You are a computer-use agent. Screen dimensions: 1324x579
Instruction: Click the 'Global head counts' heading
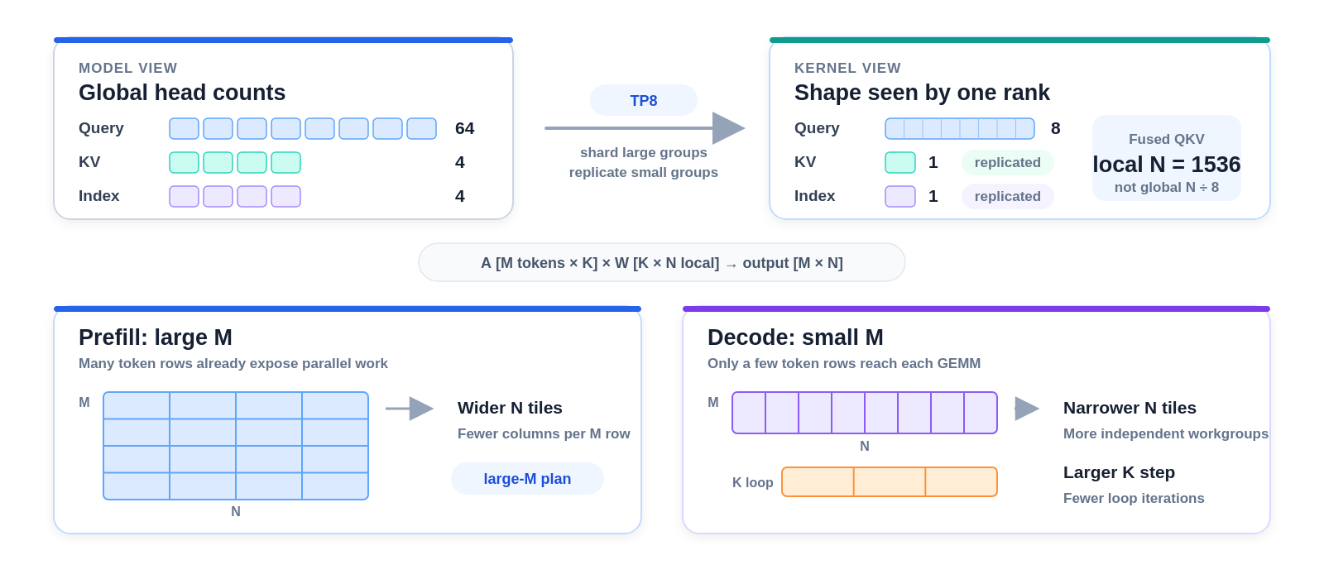[x=182, y=93]
